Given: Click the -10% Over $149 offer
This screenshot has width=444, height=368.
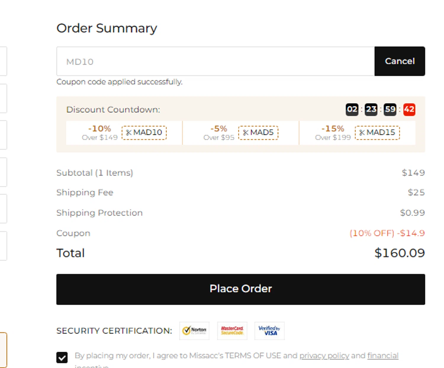Looking at the screenshot, I should (x=100, y=133).
